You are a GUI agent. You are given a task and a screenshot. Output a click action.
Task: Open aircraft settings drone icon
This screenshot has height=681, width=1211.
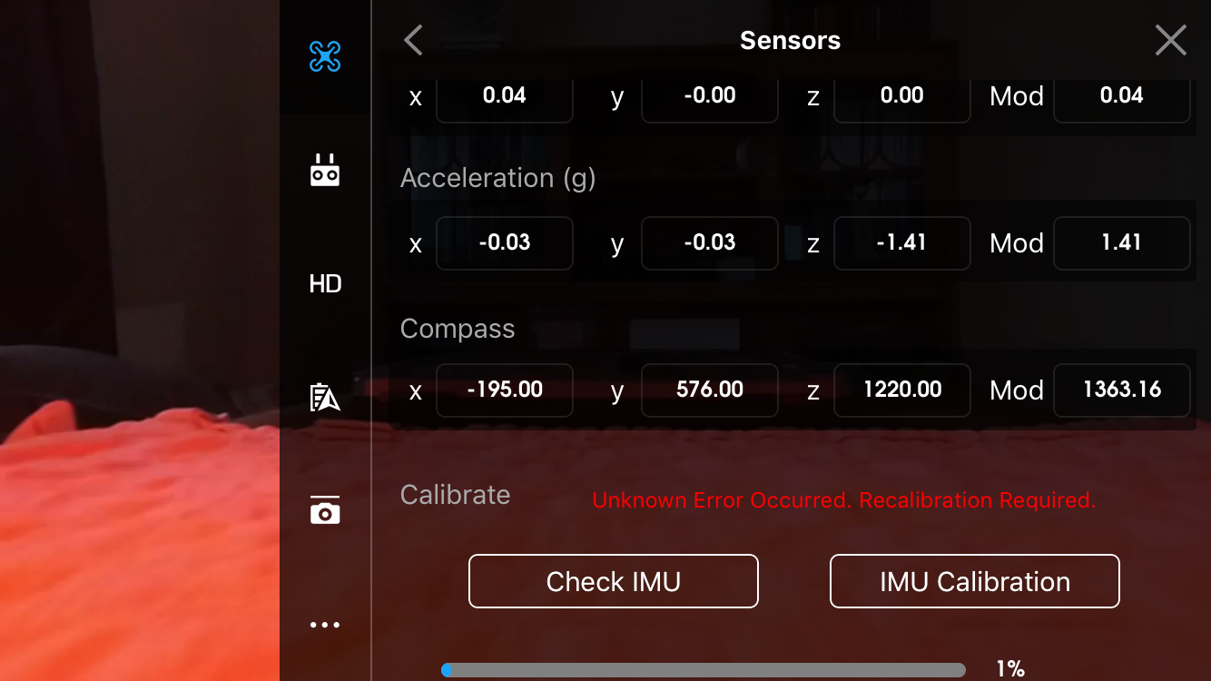[x=324, y=57]
